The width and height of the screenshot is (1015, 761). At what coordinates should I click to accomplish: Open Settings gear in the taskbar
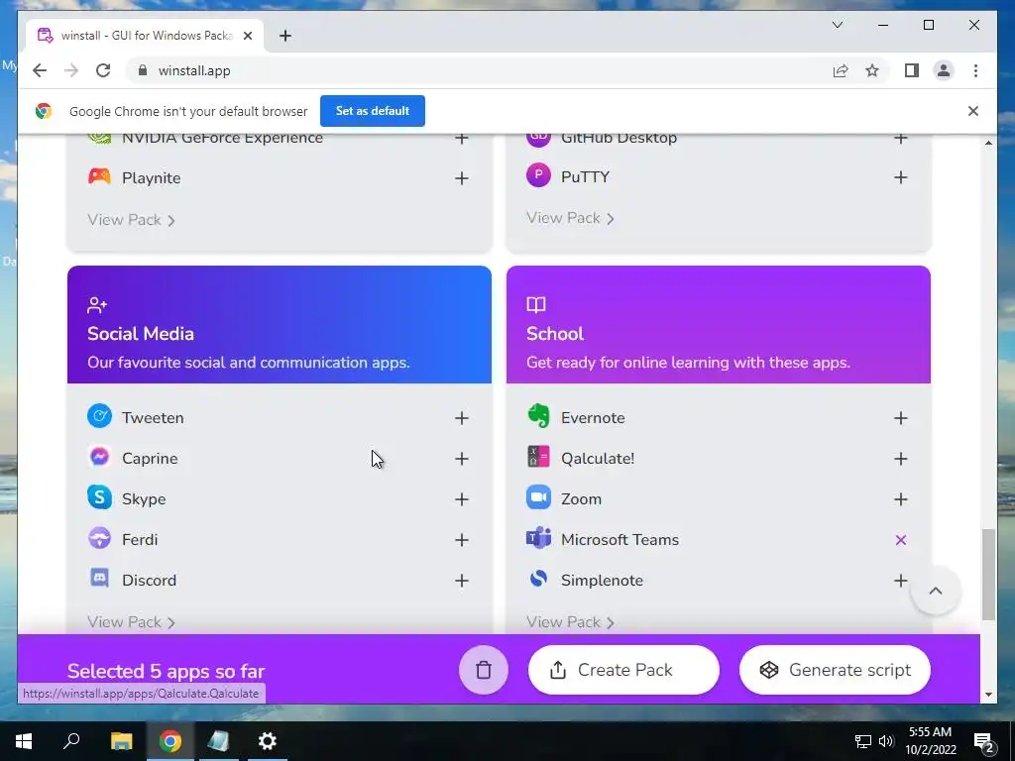[268, 741]
